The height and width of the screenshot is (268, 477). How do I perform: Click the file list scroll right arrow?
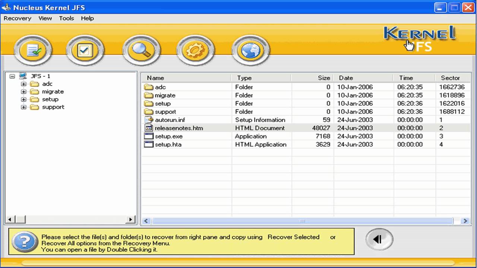(x=465, y=221)
